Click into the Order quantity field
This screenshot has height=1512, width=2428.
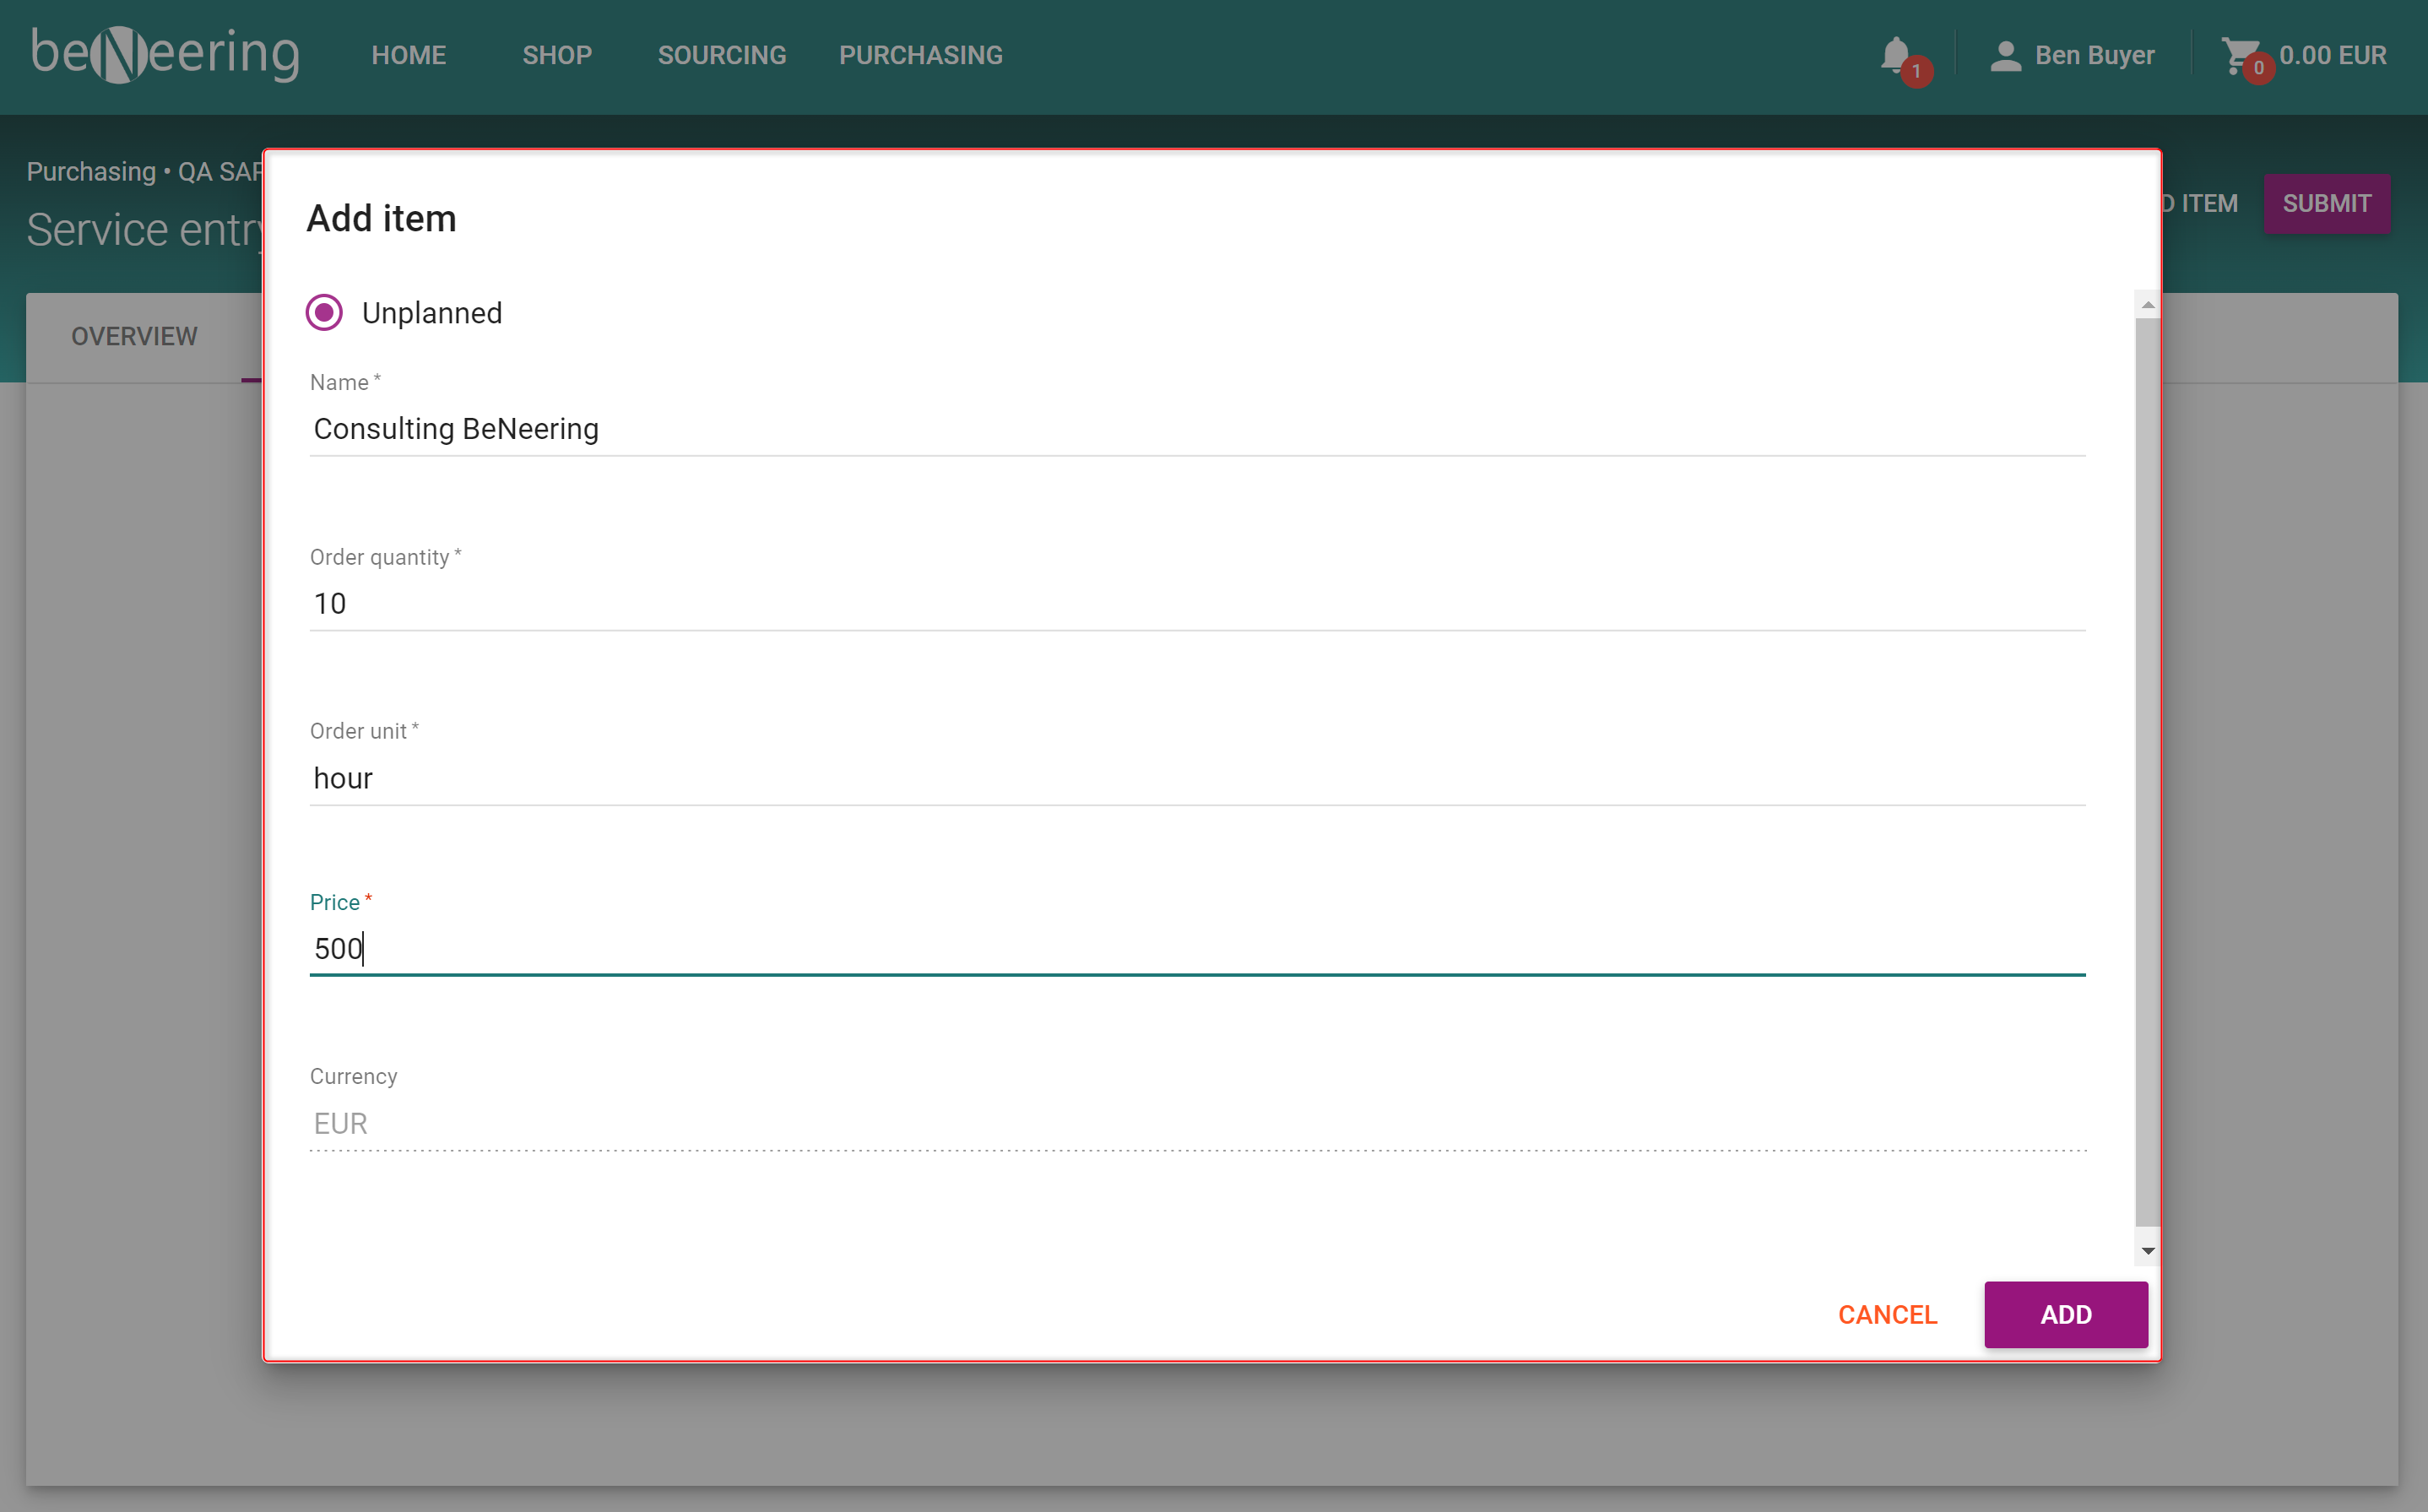click(x=1196, y=603)
